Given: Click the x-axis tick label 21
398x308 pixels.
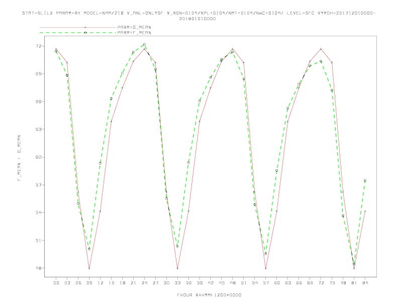Looking at the screenshot, I should [133, 283].
